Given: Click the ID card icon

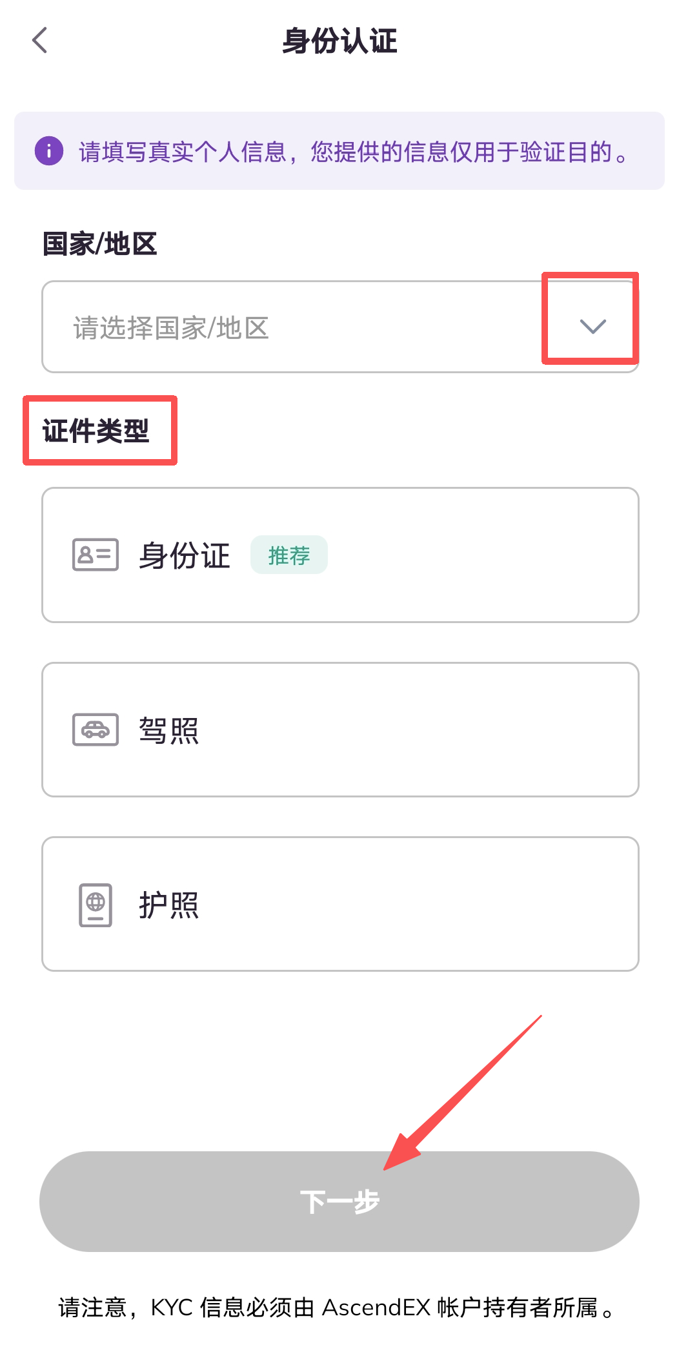Looking at the screenshot, I should click(x=96, y=555).
